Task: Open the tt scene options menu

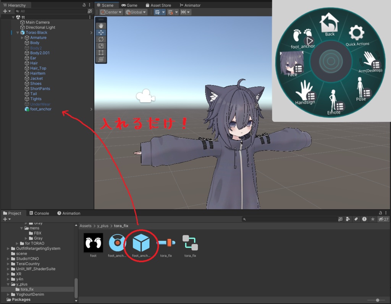Action: [x=90, y=17]
